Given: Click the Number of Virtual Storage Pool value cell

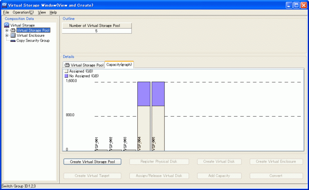Looking at the screenshot, I should (96, 31).
